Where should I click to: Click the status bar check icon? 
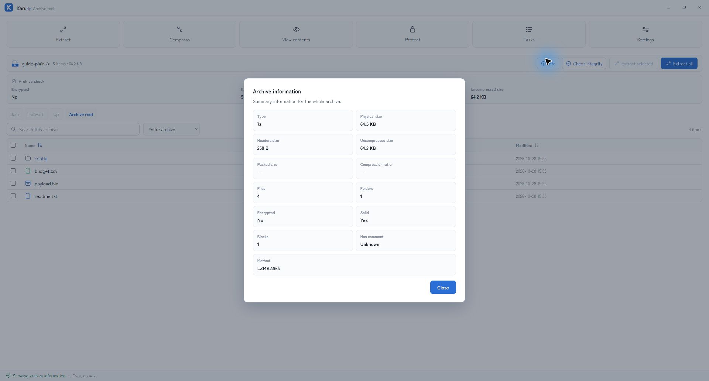coord(8,376)
